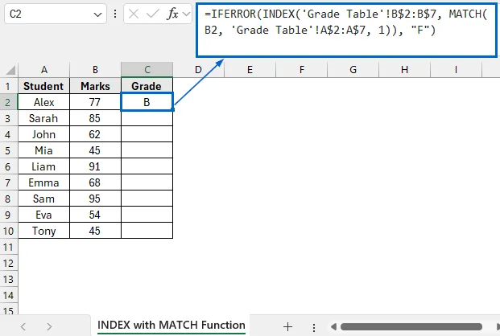Go to previous sheet arrow
500x336 pixels.
(x=23, y=326)
